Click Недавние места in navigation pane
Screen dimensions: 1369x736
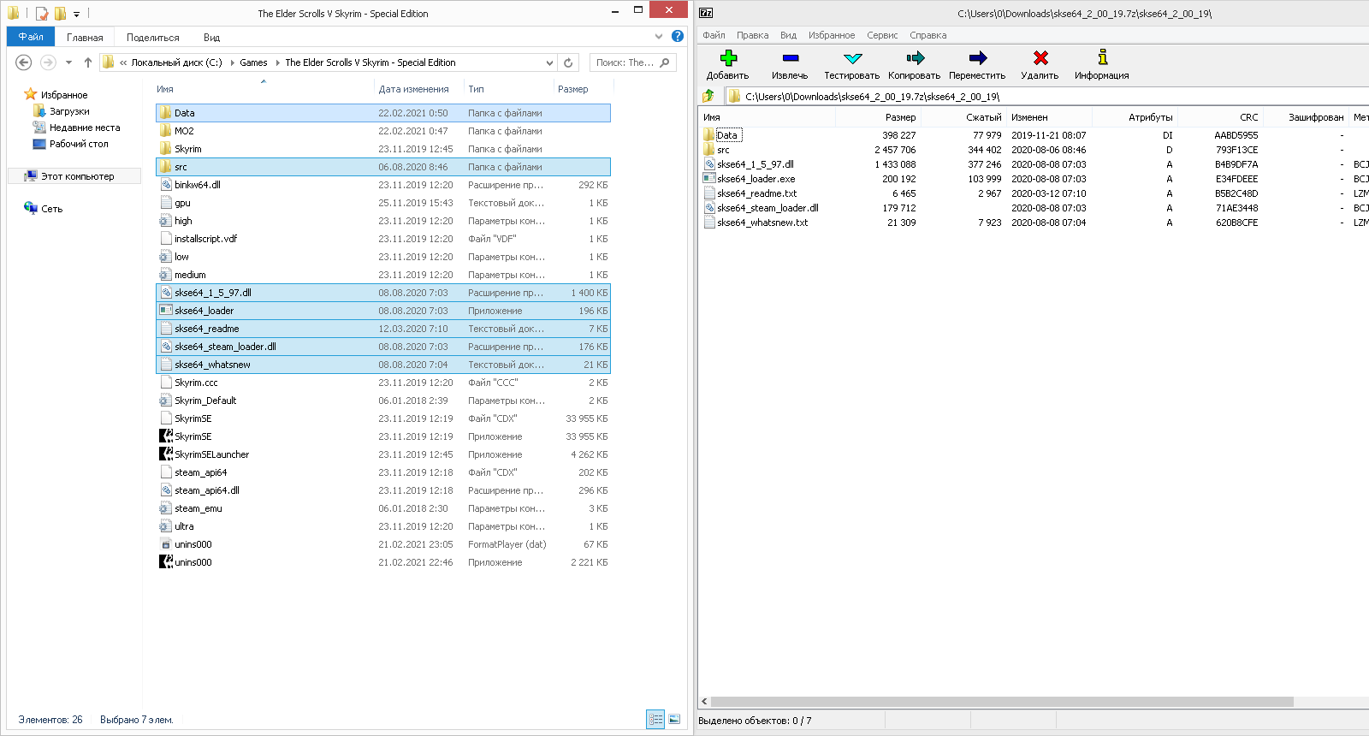click(x=85, y=128)
